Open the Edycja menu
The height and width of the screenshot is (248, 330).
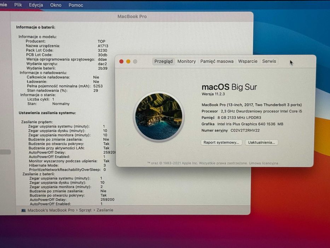pyautogui.click(x=36, y=5)
